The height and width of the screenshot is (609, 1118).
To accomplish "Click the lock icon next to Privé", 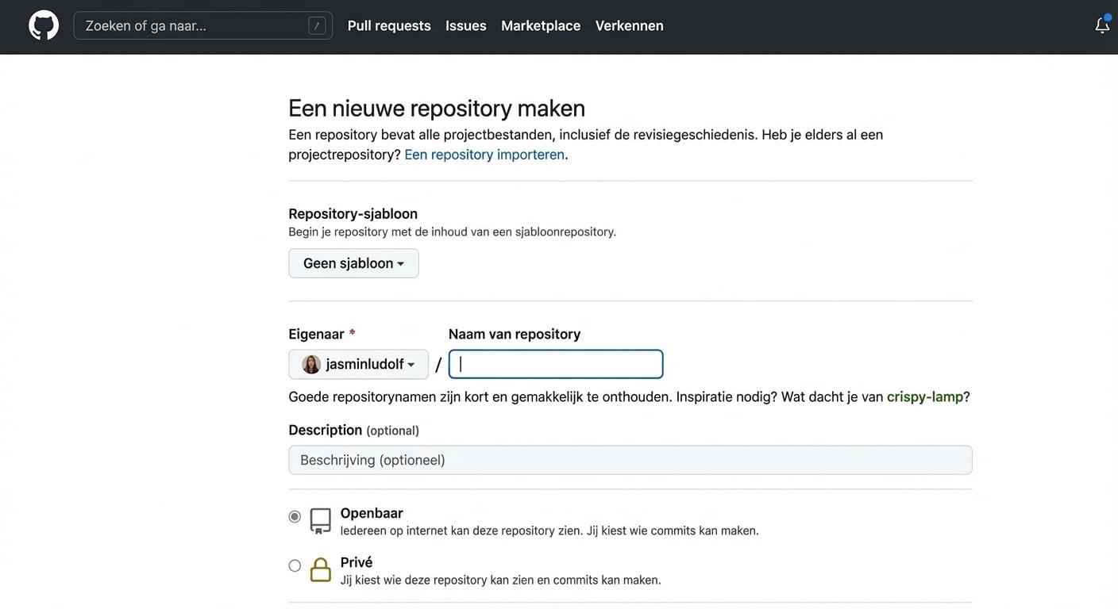I will click(x=320, y=569).
